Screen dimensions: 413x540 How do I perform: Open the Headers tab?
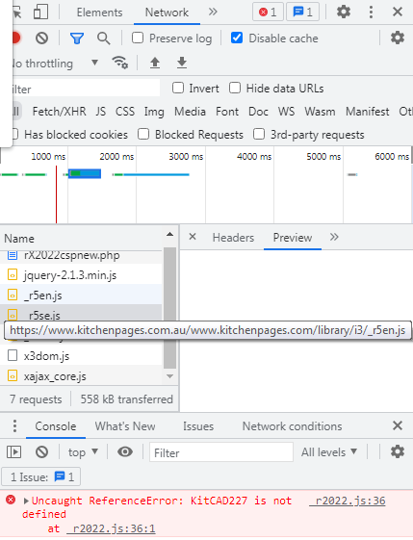(233, 238)
